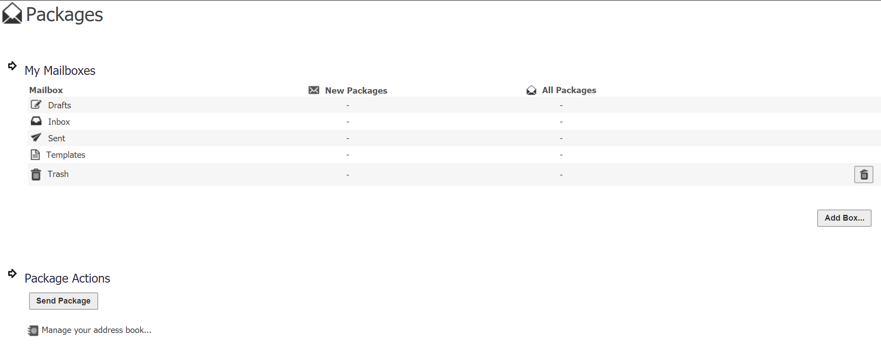Image resolution: width=881 pixels, height=349 pixels.
Task: Click the Inbox tray icon
Action: tap(36, 121)
